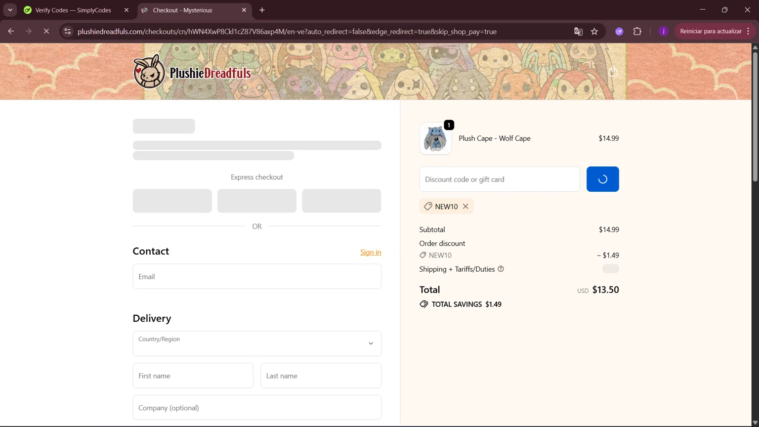Minimize the browser window
759x427 pixels.
pyautogui.click(x=702, y=10)
